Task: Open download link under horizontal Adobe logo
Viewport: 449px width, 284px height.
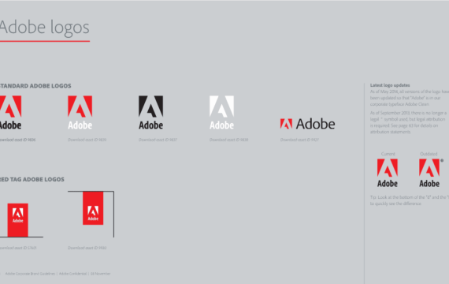Action: tap(299, 140)
